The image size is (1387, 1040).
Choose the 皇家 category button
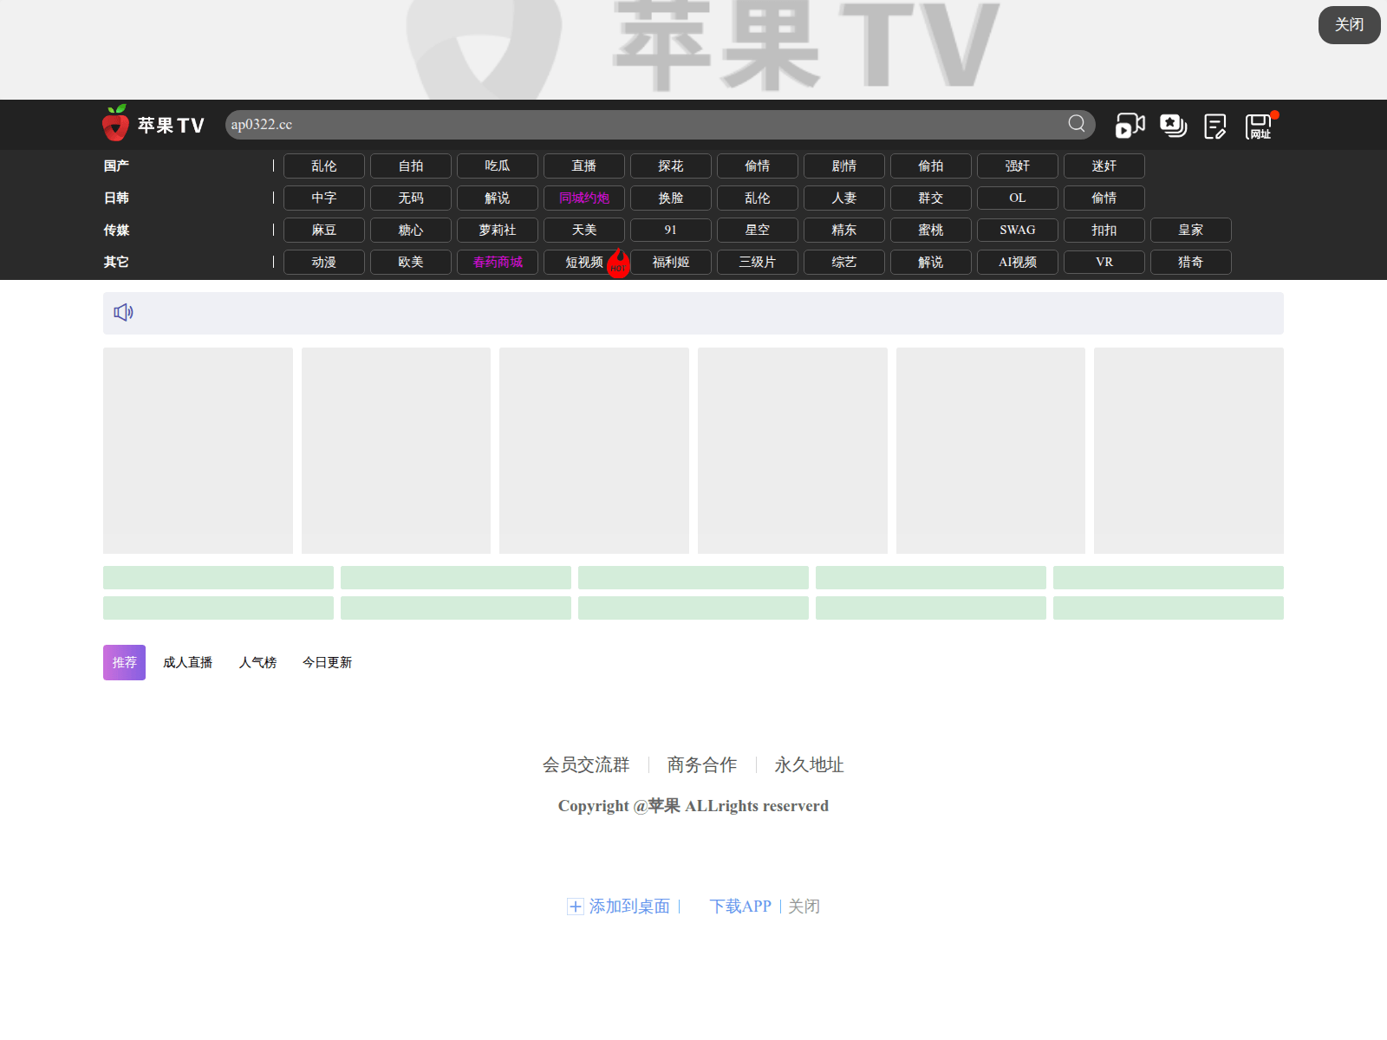[x=1191, y=230]
